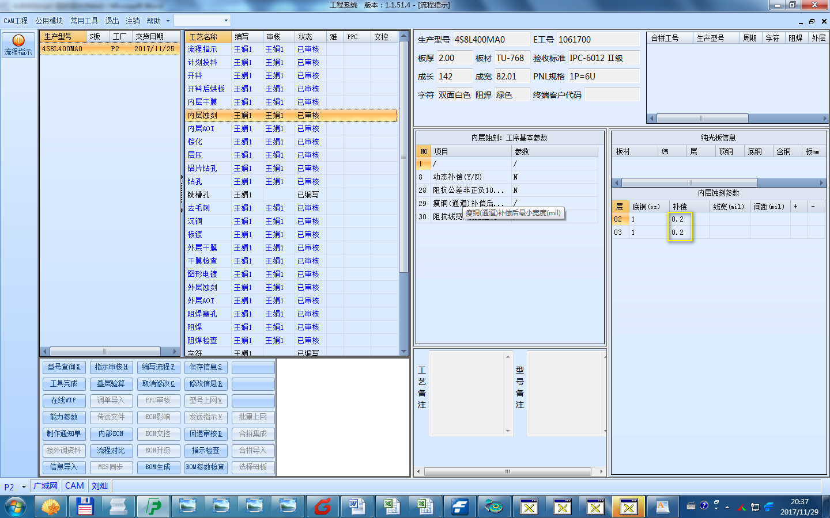
Task: Click the 指示审核H button
Action: point(111,367)
